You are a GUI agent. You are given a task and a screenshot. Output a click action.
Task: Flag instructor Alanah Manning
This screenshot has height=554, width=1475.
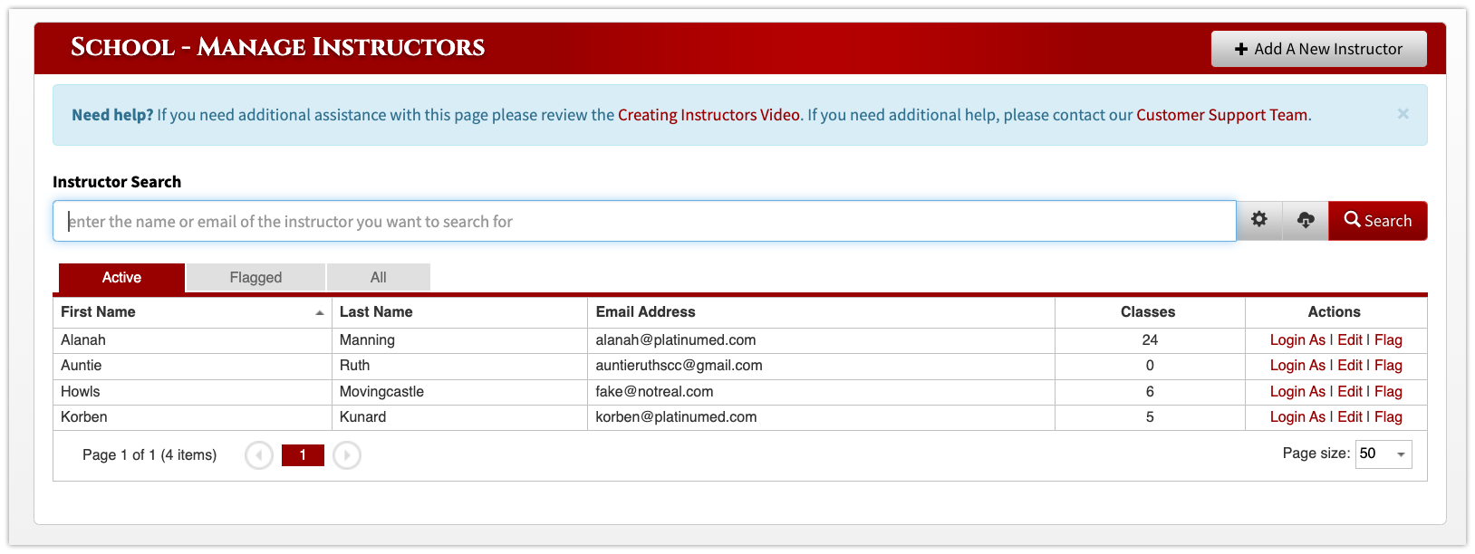tap(1388, 340)
